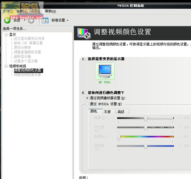191x179 pixels.
Task: Select 通过视频播放器设置 radio option
Action: [x=87, y=98]
